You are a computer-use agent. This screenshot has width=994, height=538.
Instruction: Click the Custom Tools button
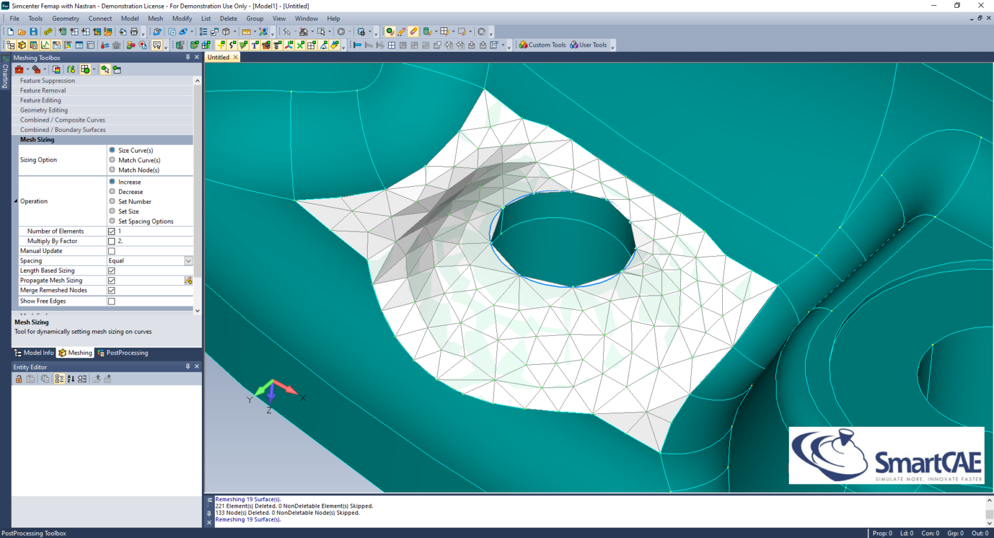pos(542,45)
